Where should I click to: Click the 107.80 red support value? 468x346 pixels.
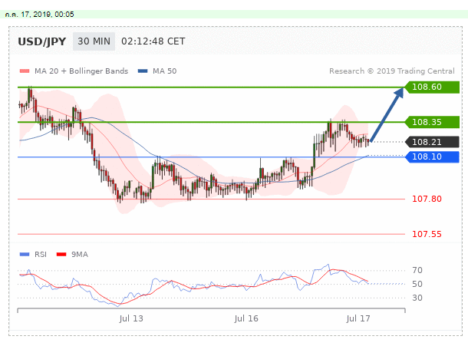coord(427,199)
